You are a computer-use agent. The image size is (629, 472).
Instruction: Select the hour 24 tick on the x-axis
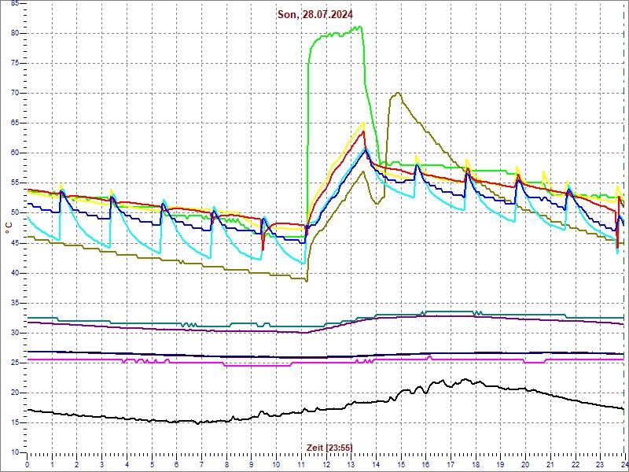(623, 465)
